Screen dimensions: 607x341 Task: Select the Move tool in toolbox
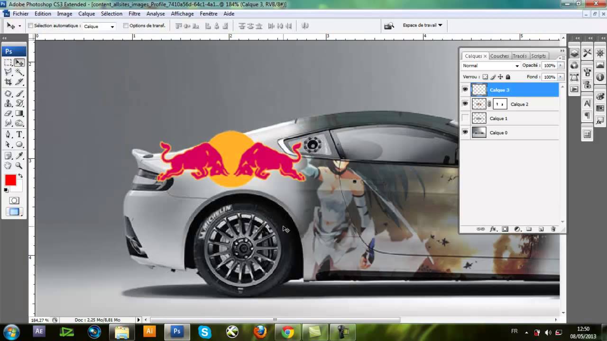[19, 63]
